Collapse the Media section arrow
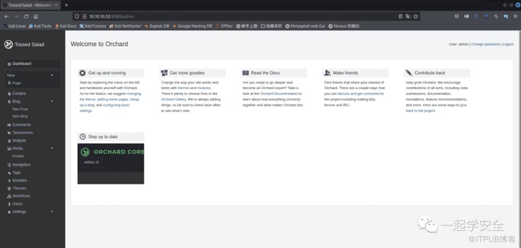 52,148
